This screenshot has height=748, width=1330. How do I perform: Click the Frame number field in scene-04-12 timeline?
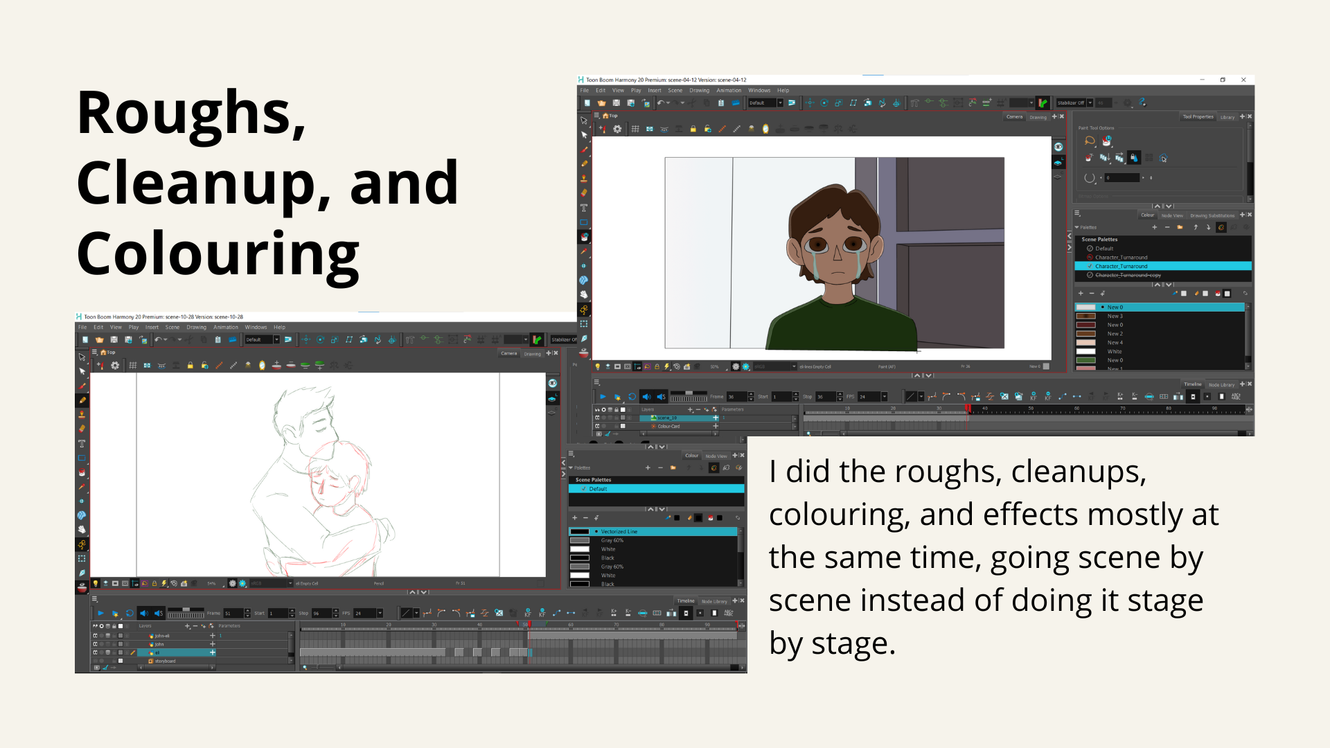pyautogui.click(x=736, y=397)
